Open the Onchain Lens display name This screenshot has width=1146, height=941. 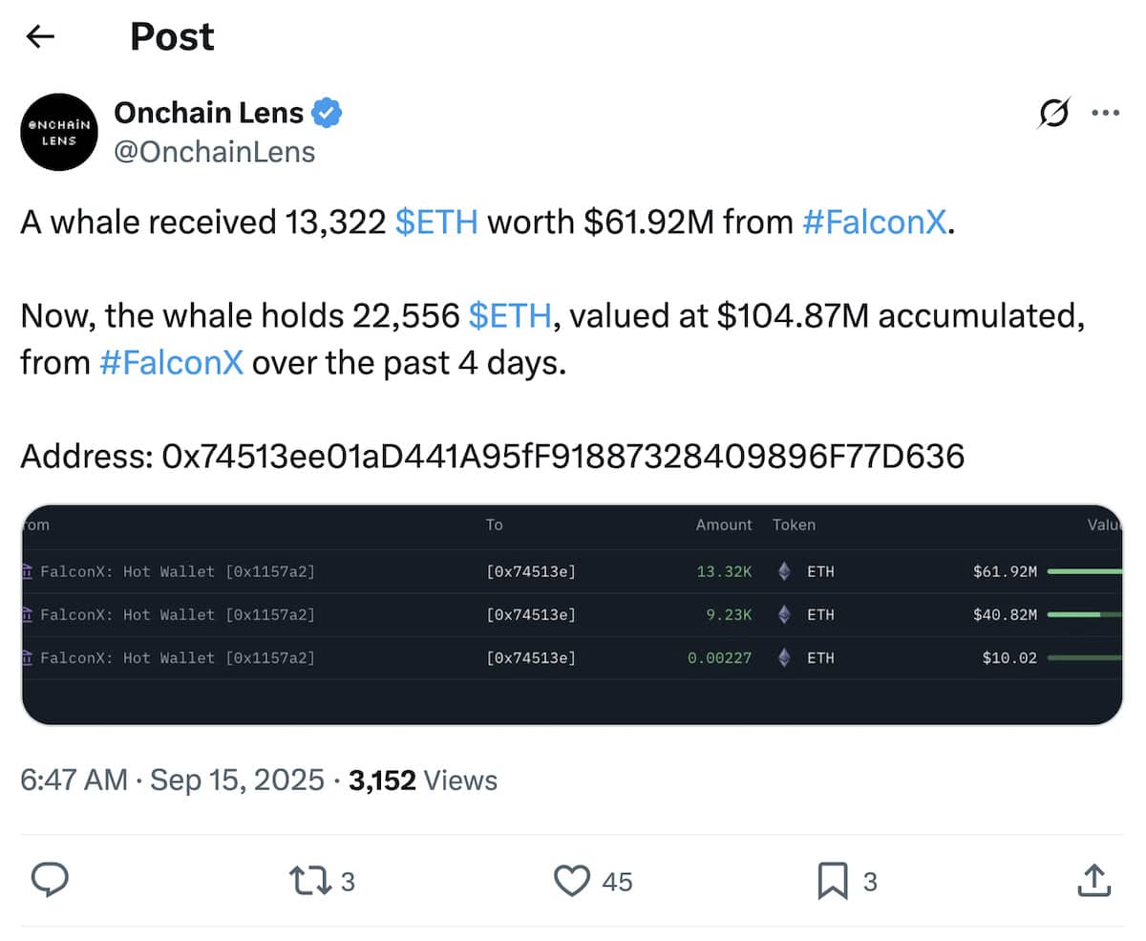pos(208,113)
